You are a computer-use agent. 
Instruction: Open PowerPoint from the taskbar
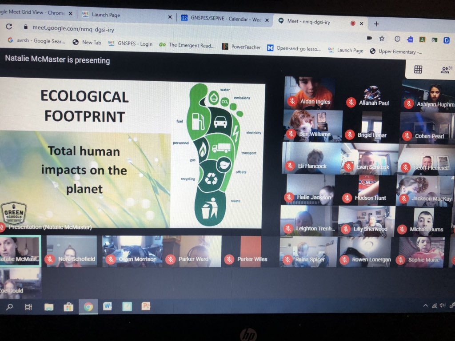(146, 306)
